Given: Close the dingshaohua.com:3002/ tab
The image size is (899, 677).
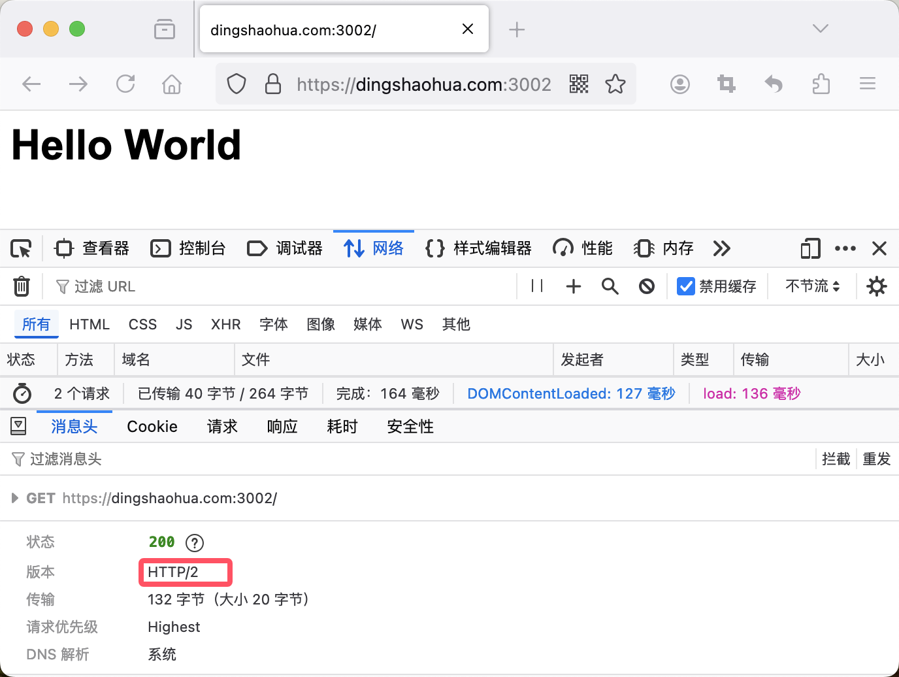Looking at the screenshot, I should click(468, 29).
